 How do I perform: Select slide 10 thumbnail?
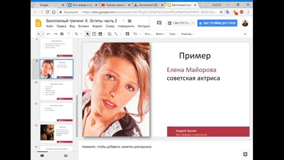click(x=56, y=91)
